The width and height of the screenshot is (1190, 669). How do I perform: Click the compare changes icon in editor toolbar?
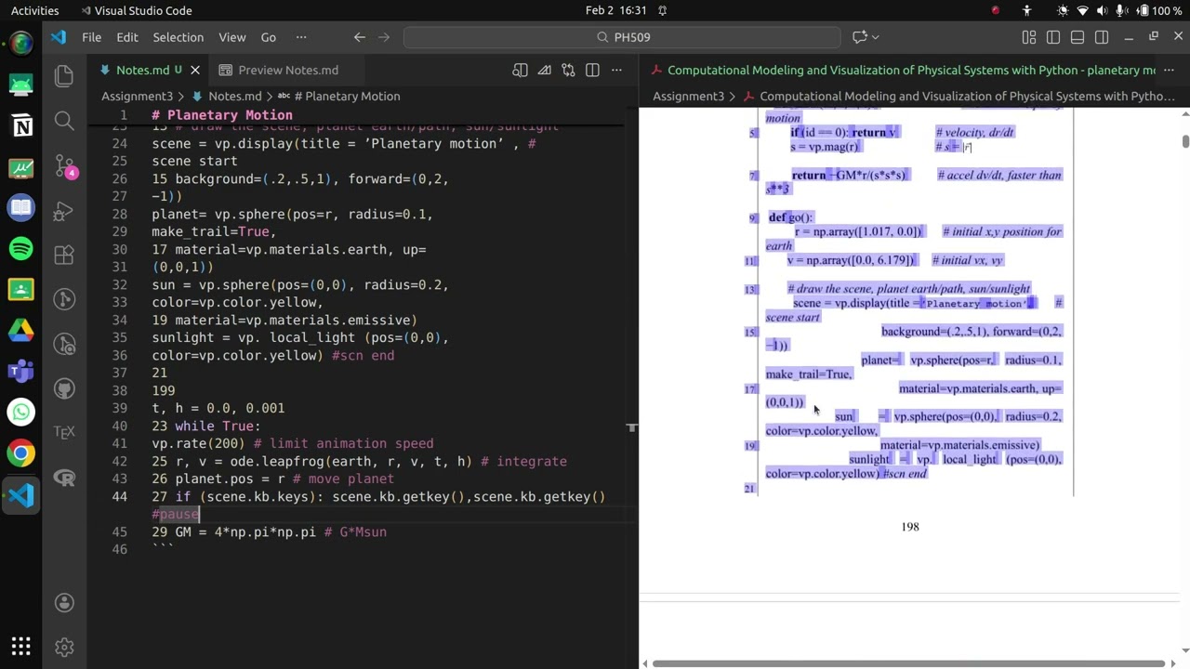pyautogui.click(x=568, y=70)
